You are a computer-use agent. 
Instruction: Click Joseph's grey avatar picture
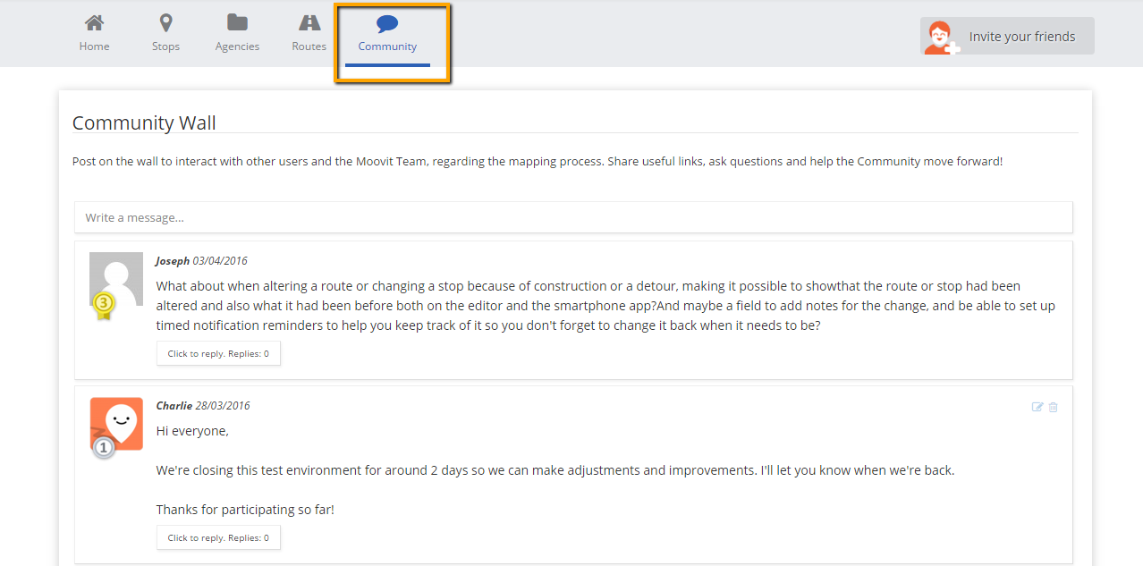[116, 279]
